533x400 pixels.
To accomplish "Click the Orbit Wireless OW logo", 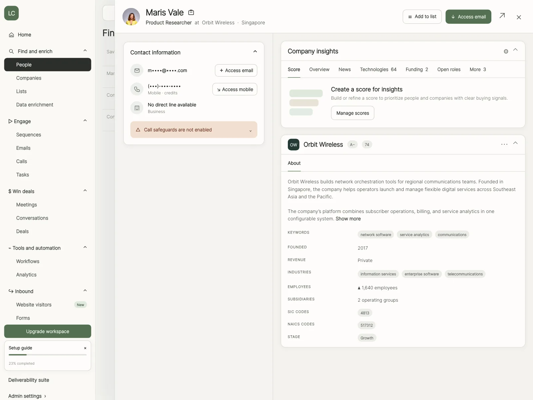I will coord(293,145).
